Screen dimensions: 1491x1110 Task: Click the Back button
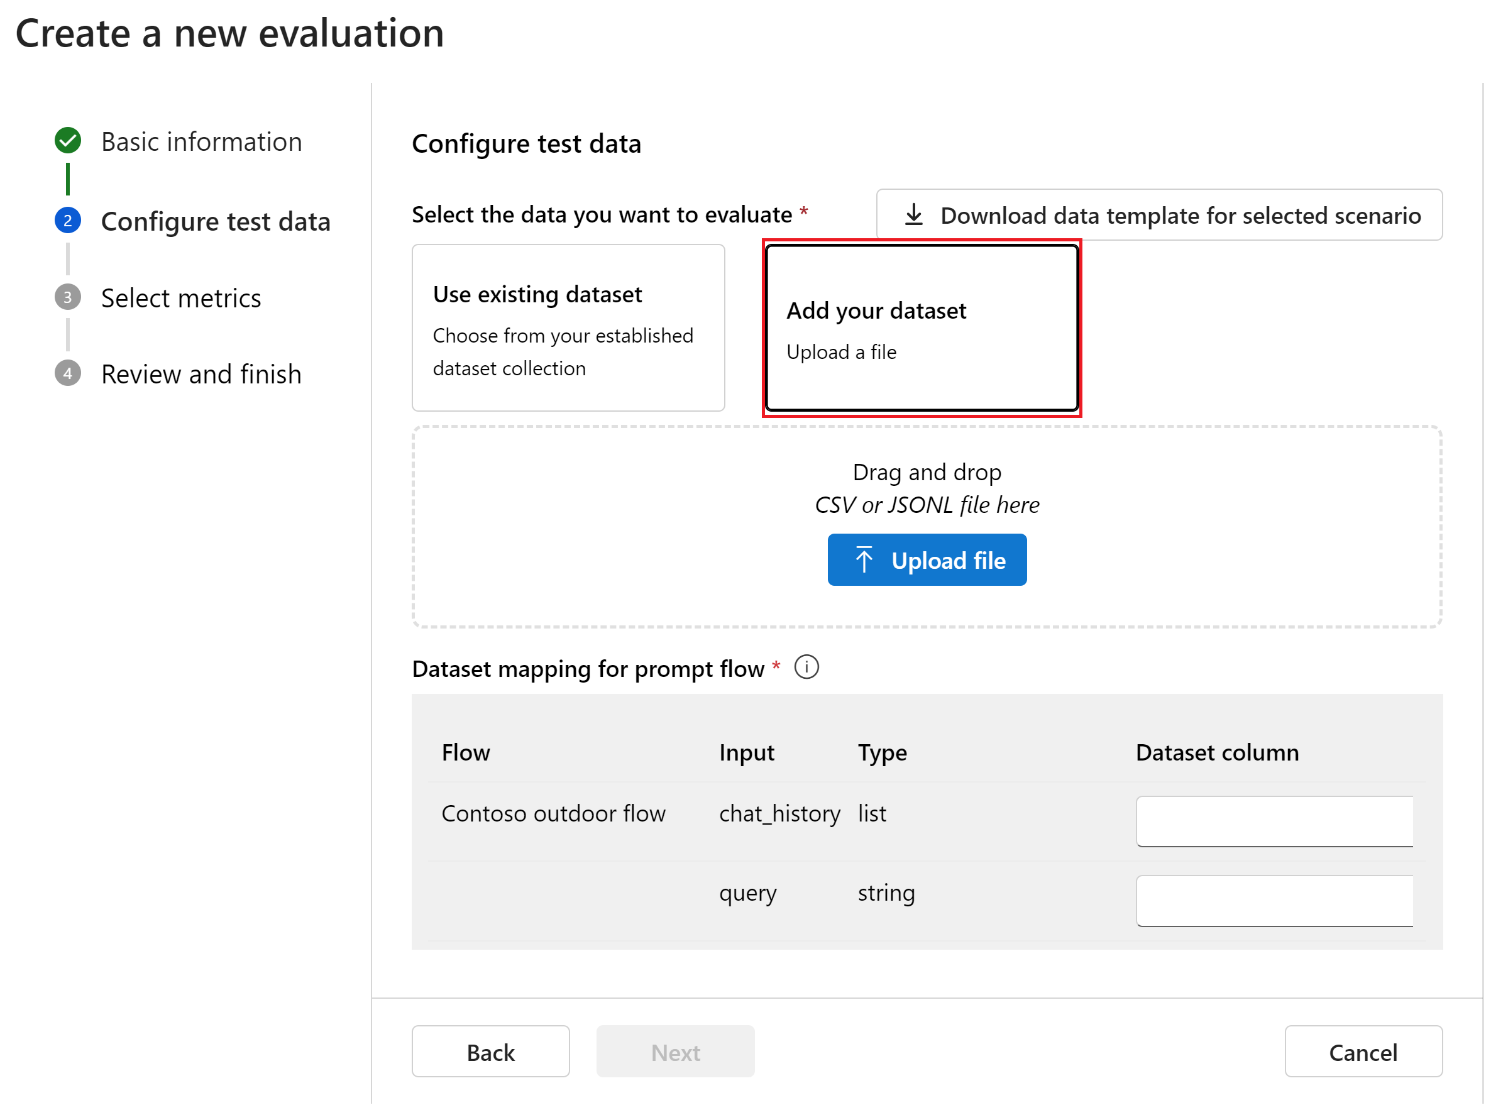point(490,1052)
